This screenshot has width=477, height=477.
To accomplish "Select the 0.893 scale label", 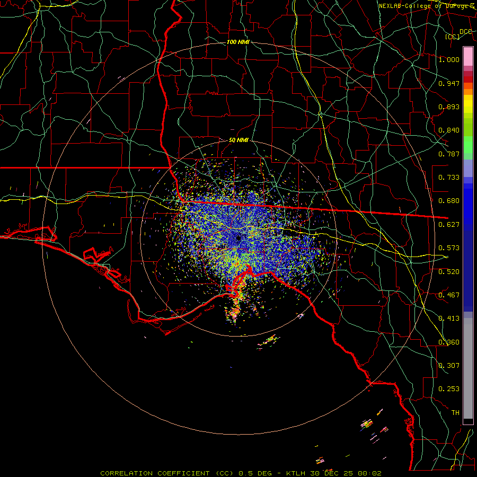I will coord(449,107).
